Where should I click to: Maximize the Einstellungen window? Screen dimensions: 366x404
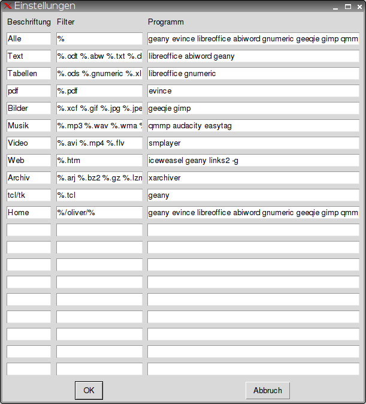tap(348, 7)
